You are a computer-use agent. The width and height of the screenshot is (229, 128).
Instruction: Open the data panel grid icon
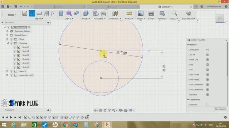pos(3,6)
